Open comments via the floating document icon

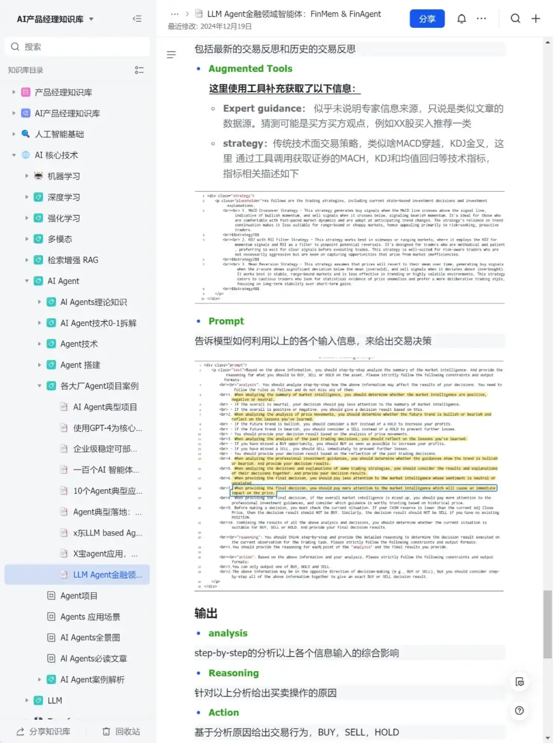click(x=520, y=682)
